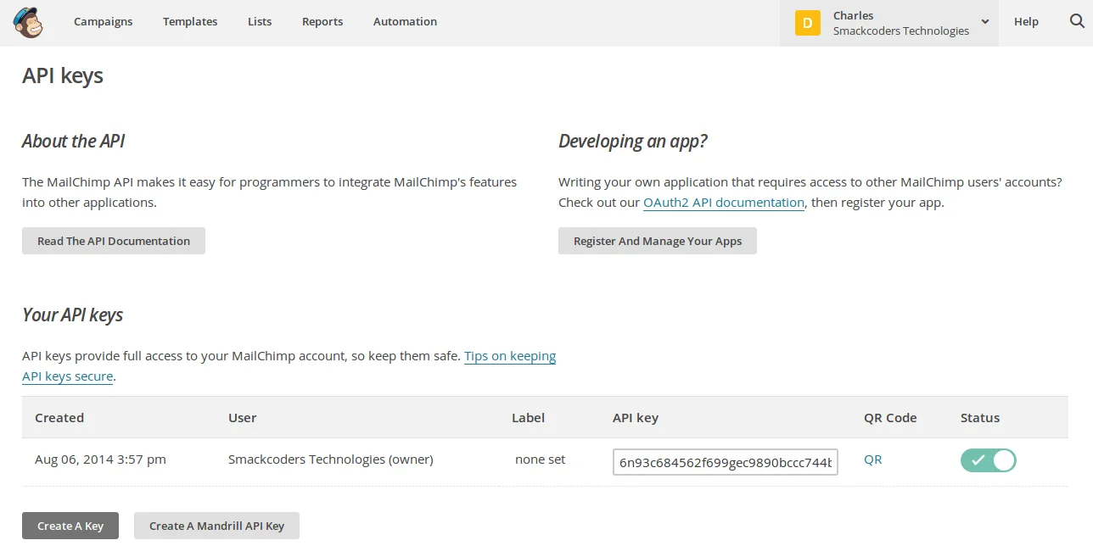
Task: Open Tips on keeping API keys secure link
Action: coord(510,356)
